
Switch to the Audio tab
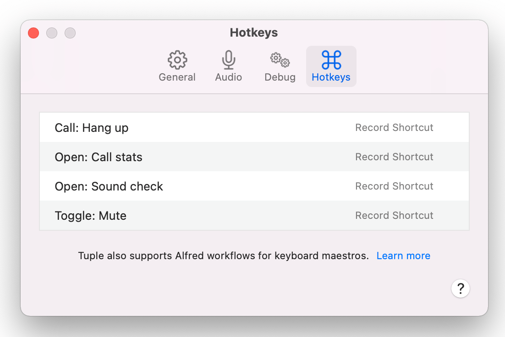point(228,66)
